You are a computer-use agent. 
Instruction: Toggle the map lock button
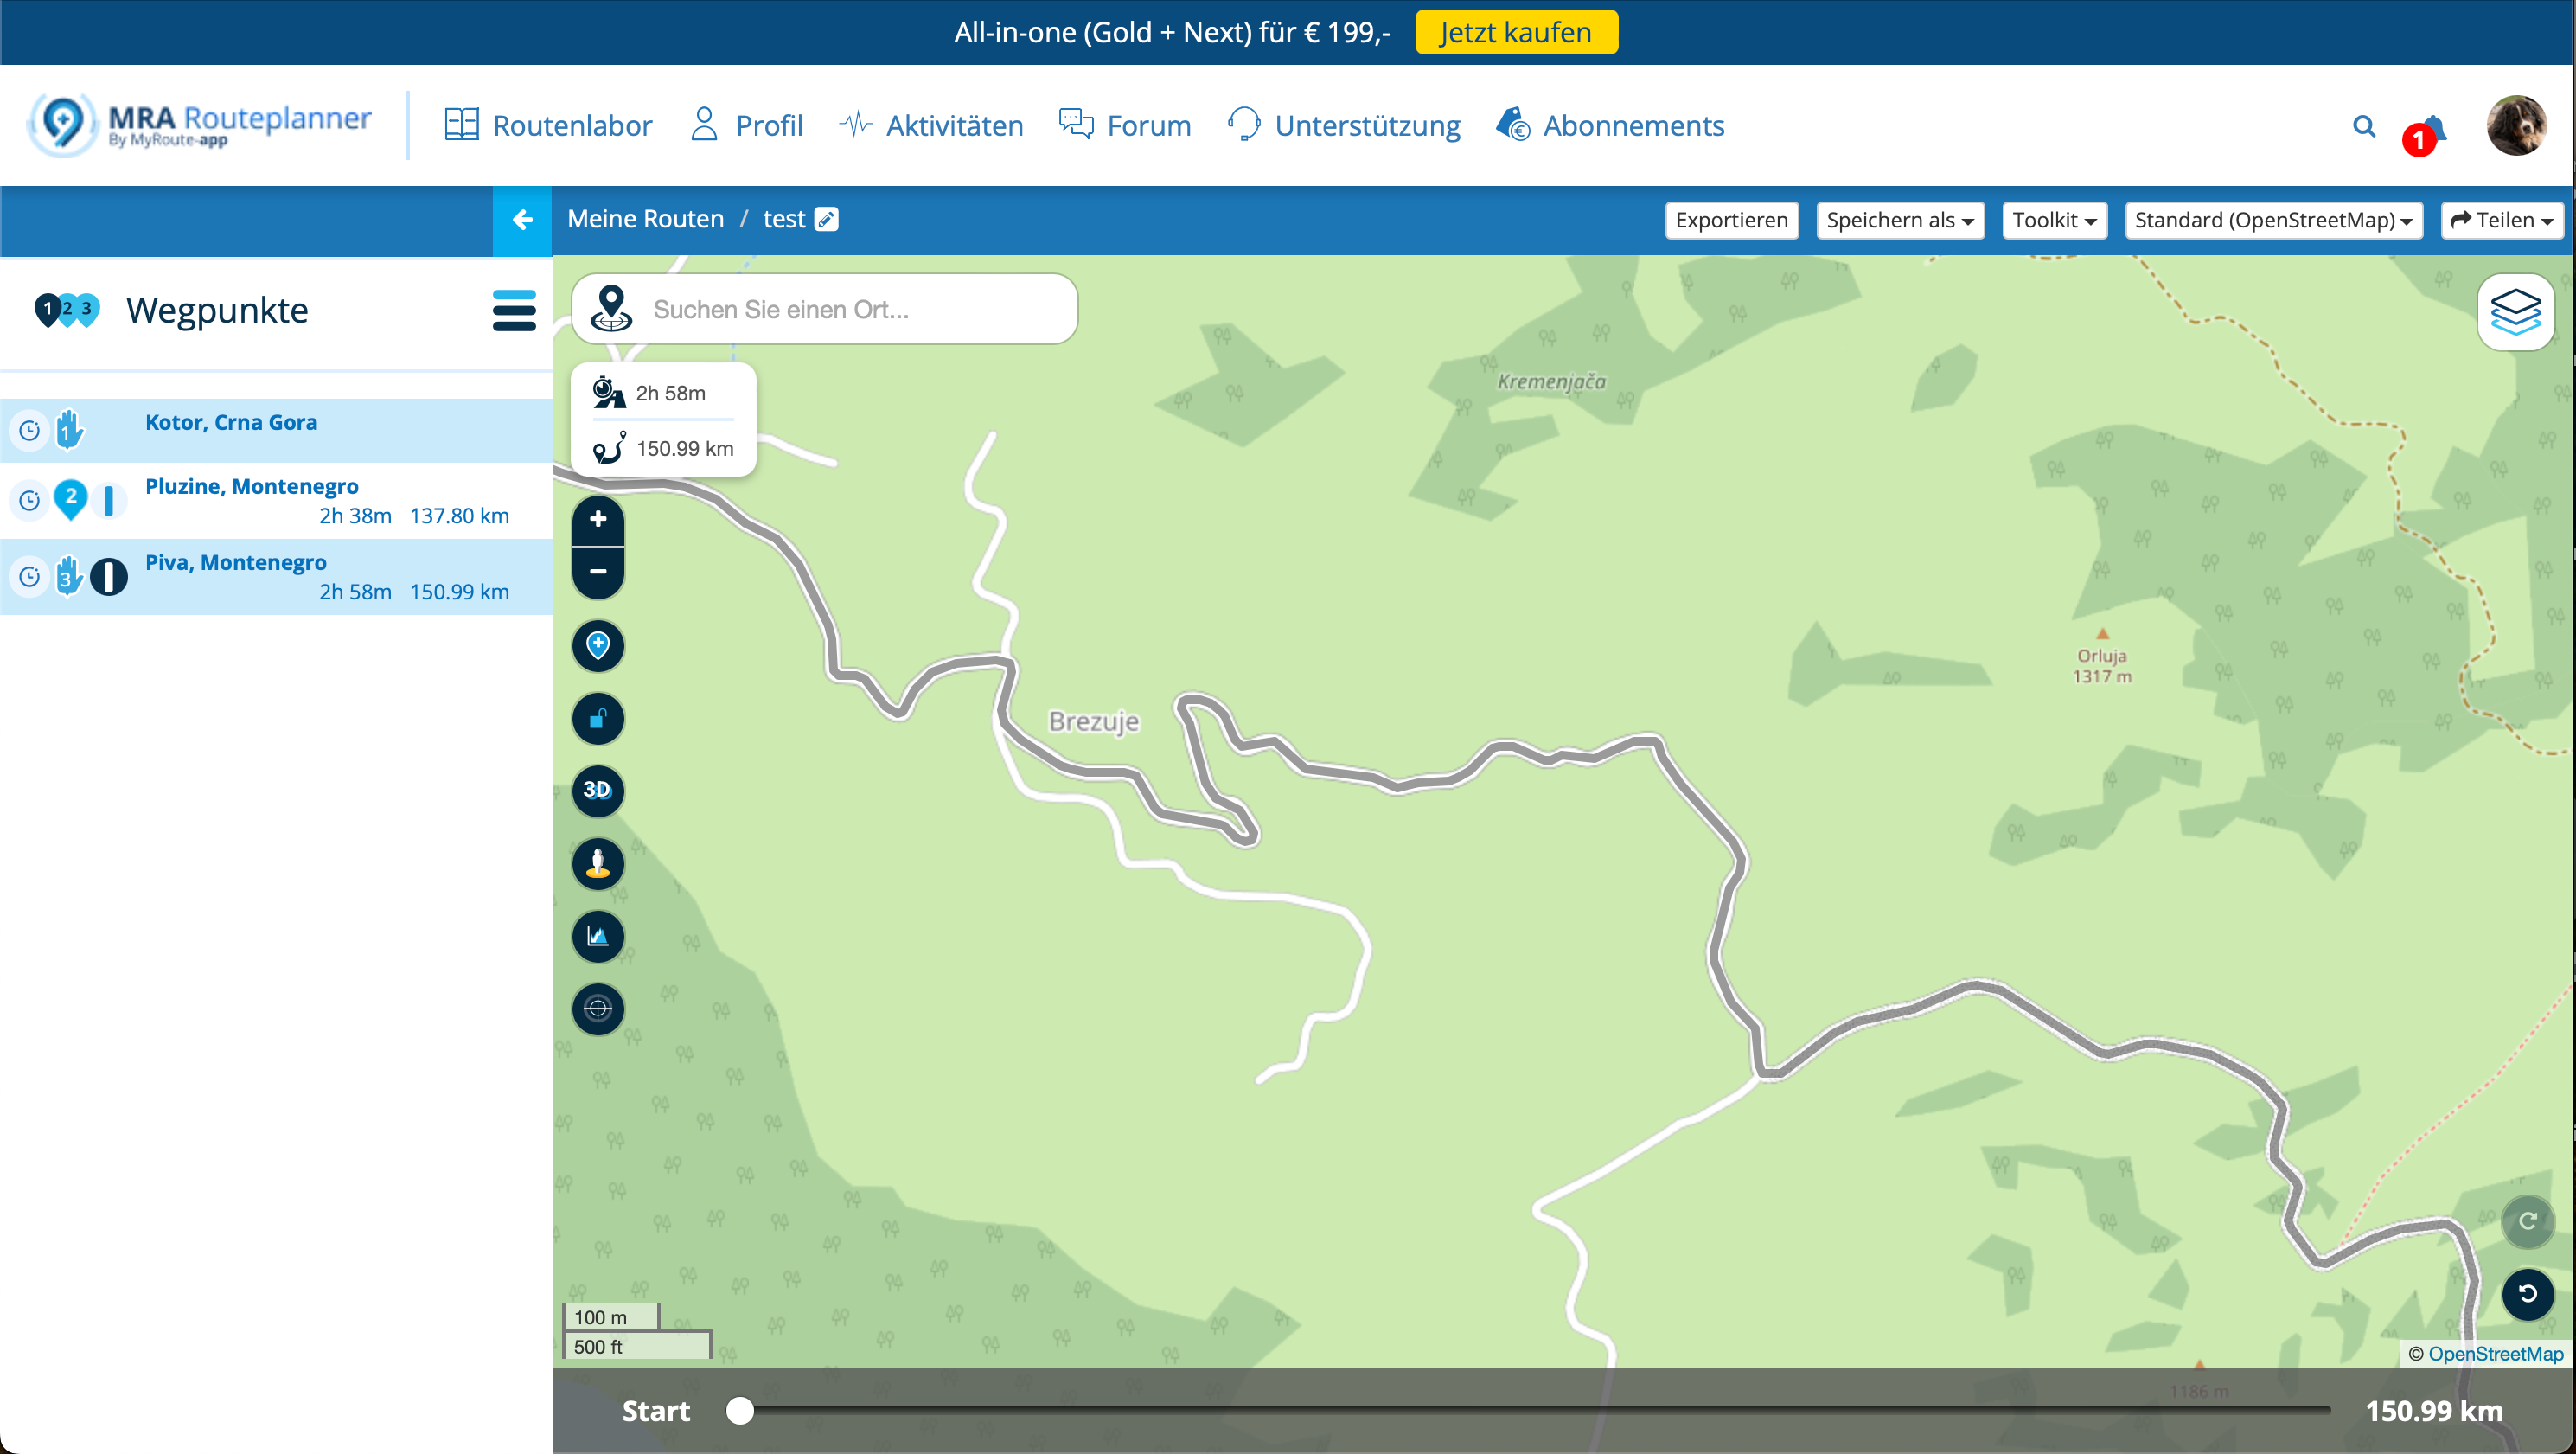pyautogui.click(x=598, y=718)
